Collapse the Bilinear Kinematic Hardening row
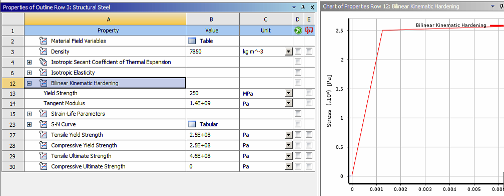Viewport: 504px width, 196px height. pos(30,83)
